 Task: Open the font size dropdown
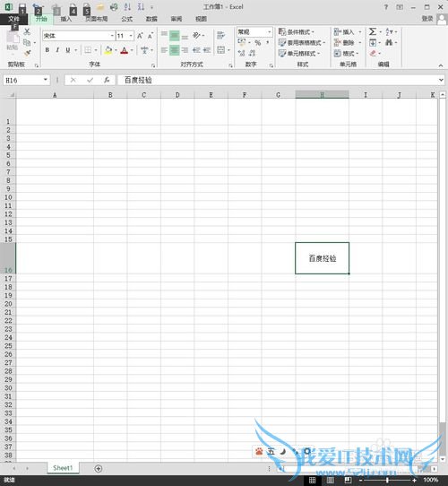(x=131, y=36)
